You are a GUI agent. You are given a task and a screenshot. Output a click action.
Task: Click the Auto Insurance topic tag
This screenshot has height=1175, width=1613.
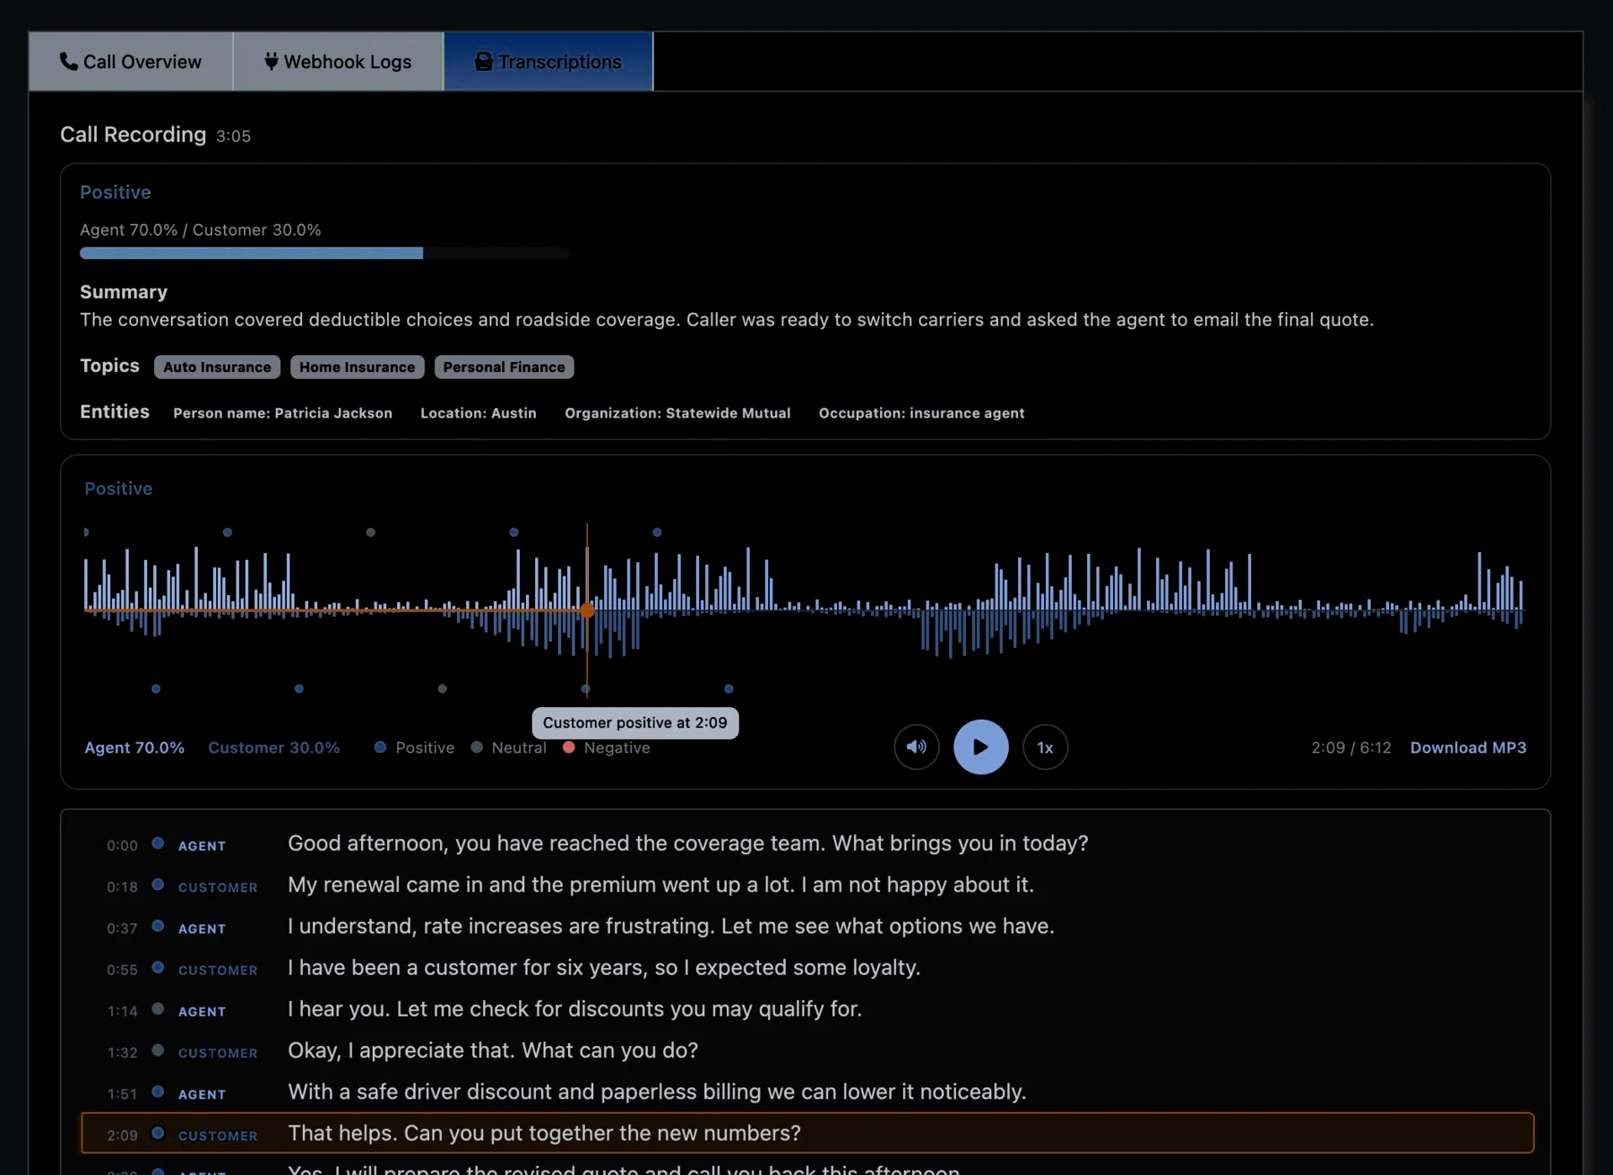(217, 367)
